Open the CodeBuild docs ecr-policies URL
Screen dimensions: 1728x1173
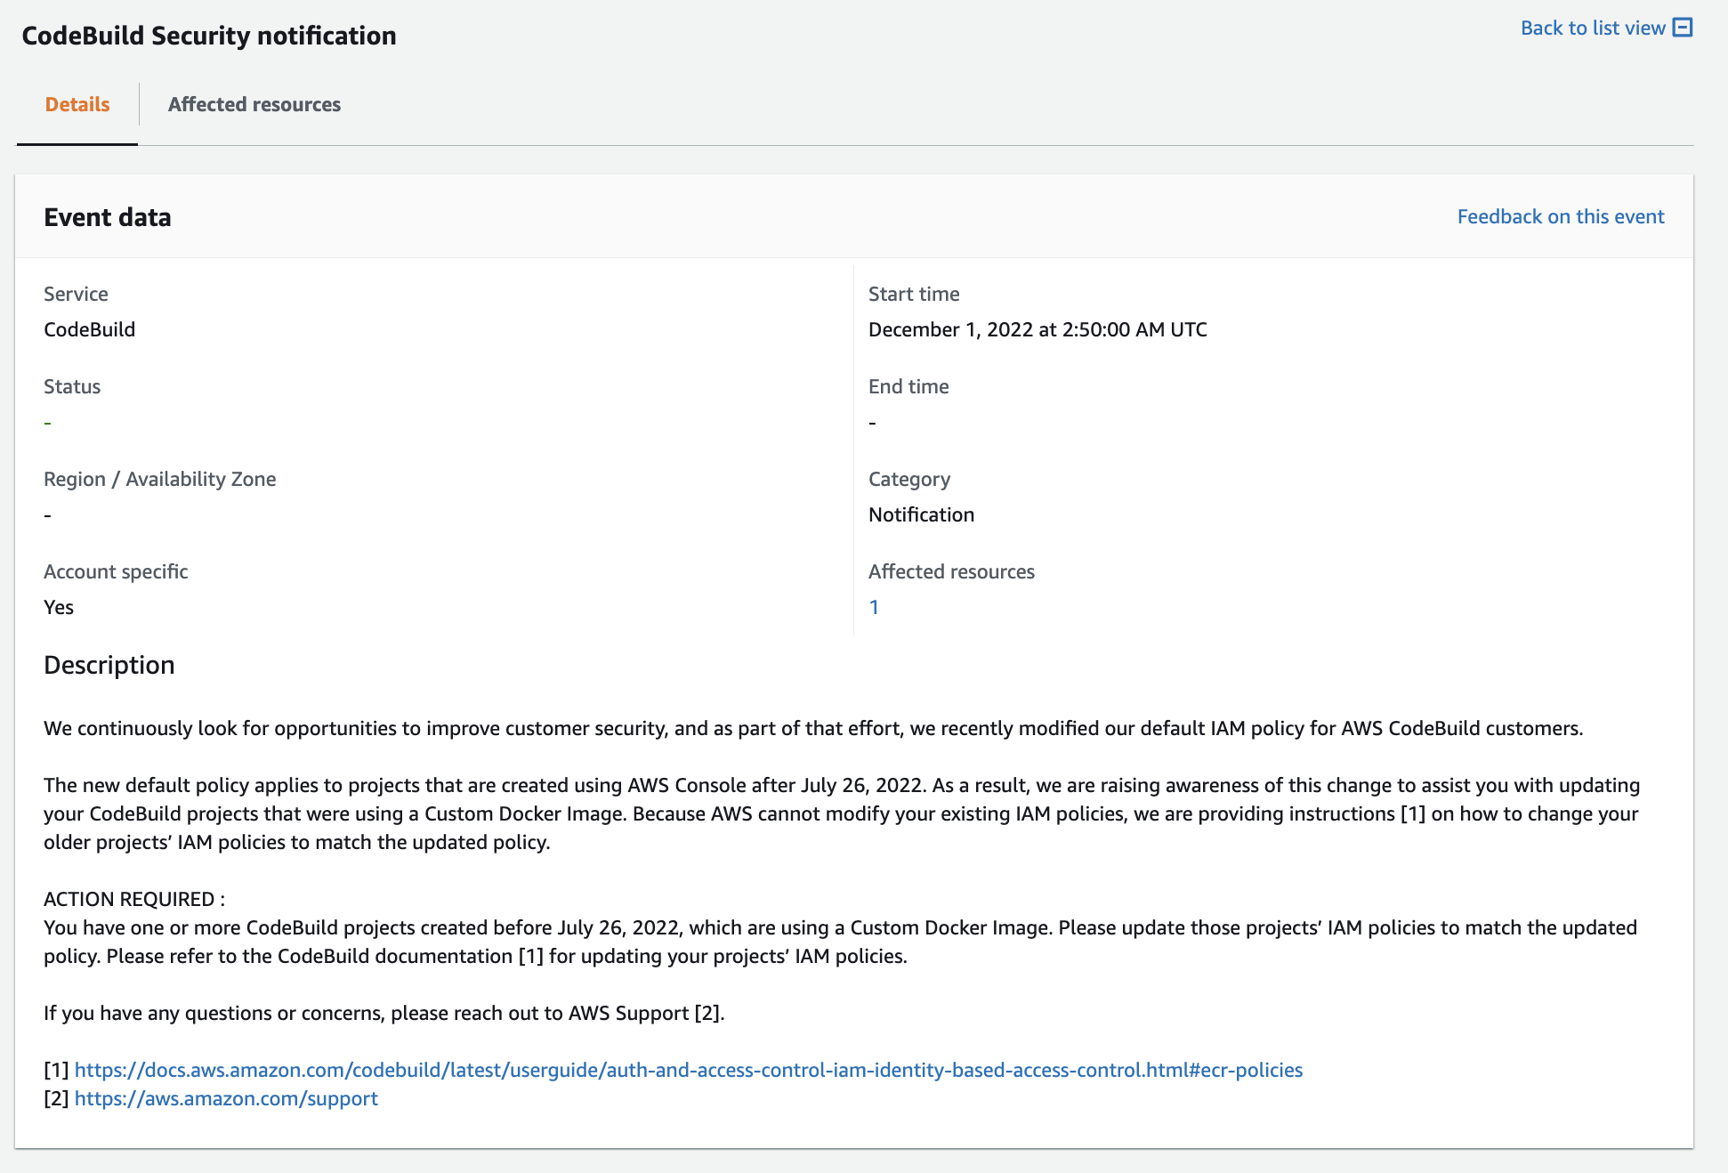pos(689,1070)
